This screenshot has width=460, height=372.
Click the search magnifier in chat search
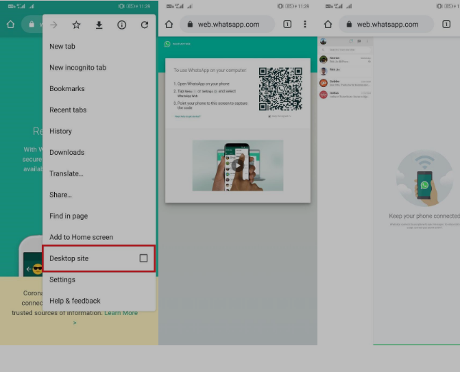click(x=324, y=50)
